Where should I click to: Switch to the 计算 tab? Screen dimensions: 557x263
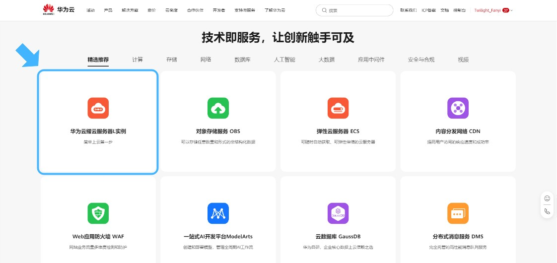click(x=138, y=60)
